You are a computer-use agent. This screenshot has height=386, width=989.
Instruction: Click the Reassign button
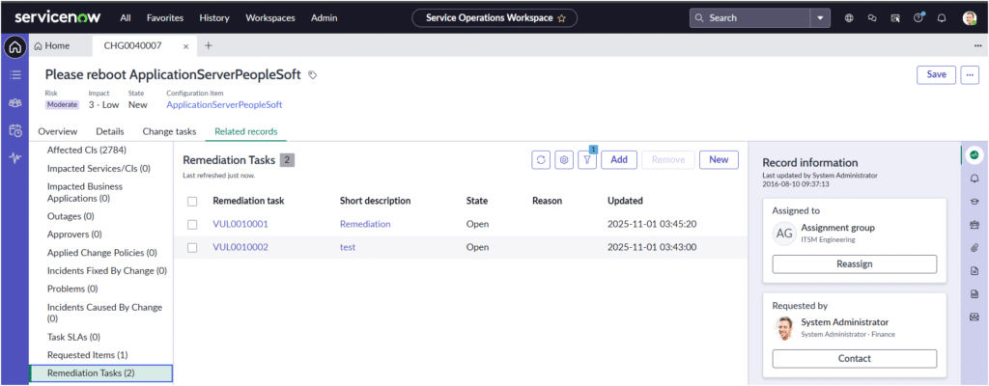coord(854,264)
